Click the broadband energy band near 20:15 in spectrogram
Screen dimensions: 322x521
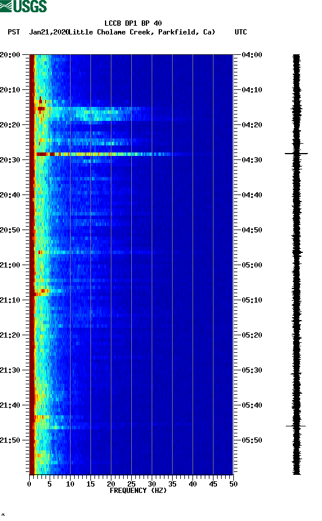click(93, 114)
